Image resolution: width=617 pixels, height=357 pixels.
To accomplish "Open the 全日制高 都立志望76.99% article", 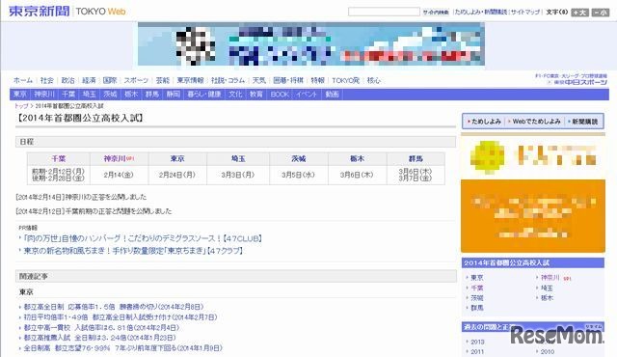I will pos(123,348).
